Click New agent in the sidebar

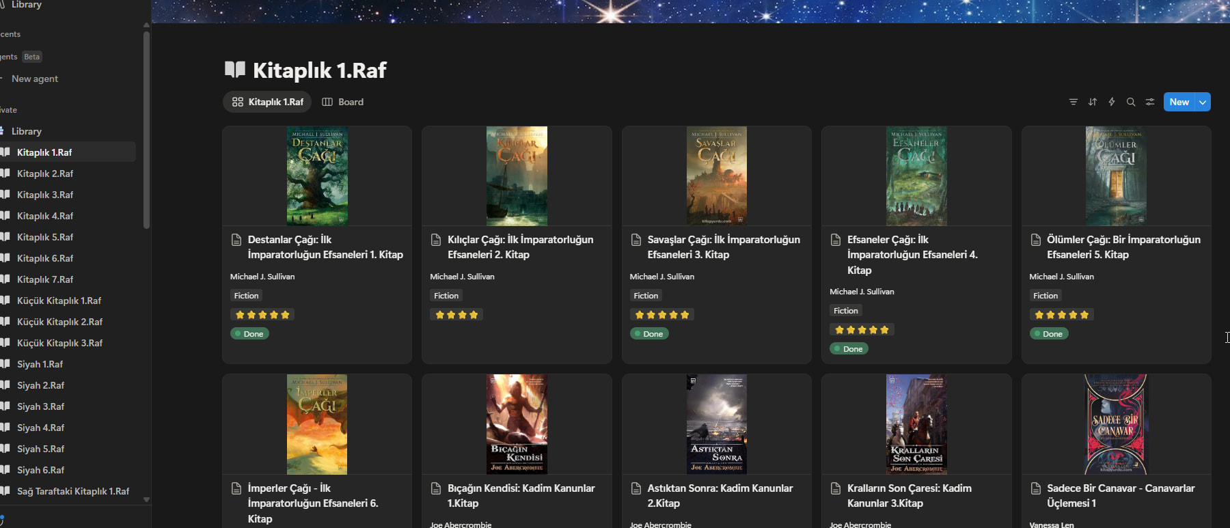(x=35, y=79)
